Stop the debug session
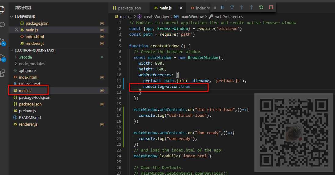 pyautogui.click(x=271, y=7)
